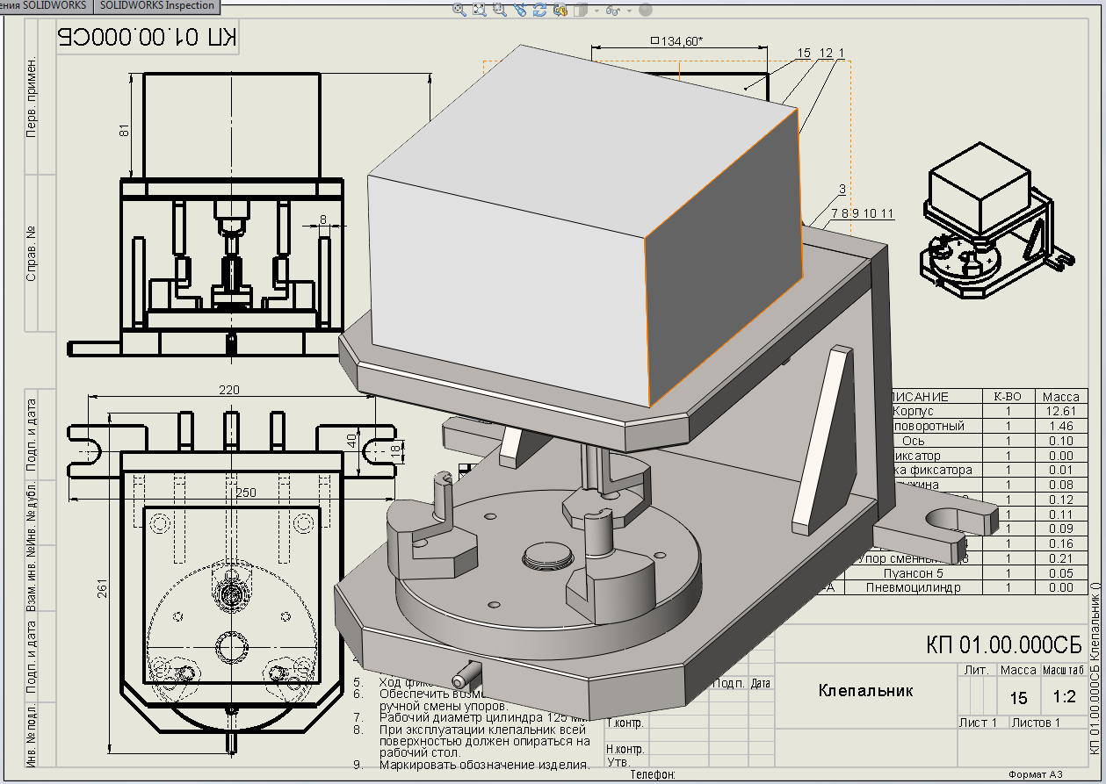This screenshot has width=1106, height=784.
Task: Click balloon number 15 at top
Action: tap(803, 54)
